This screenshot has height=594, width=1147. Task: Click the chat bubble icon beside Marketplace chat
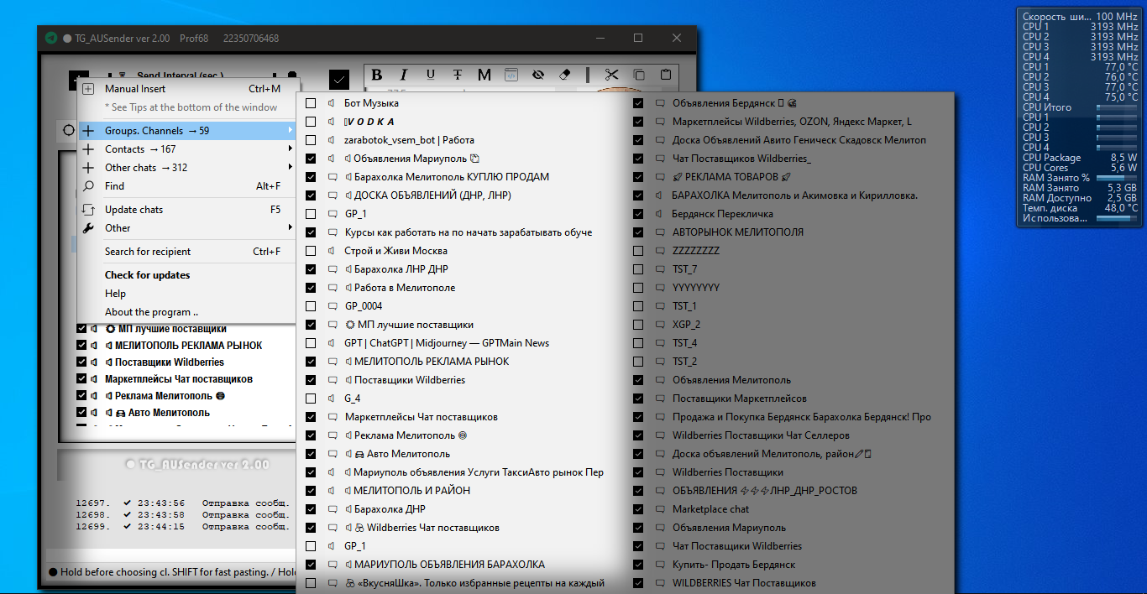point(660,509)
